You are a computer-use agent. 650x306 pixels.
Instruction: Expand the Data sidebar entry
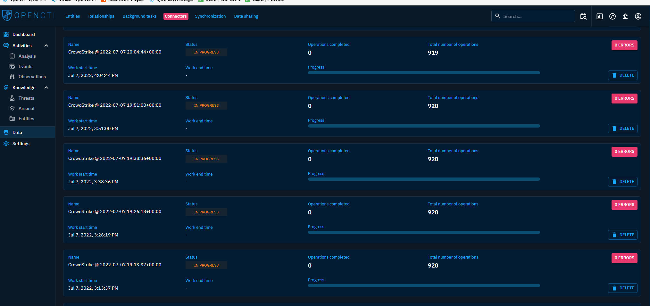click(x=17, y=132)
